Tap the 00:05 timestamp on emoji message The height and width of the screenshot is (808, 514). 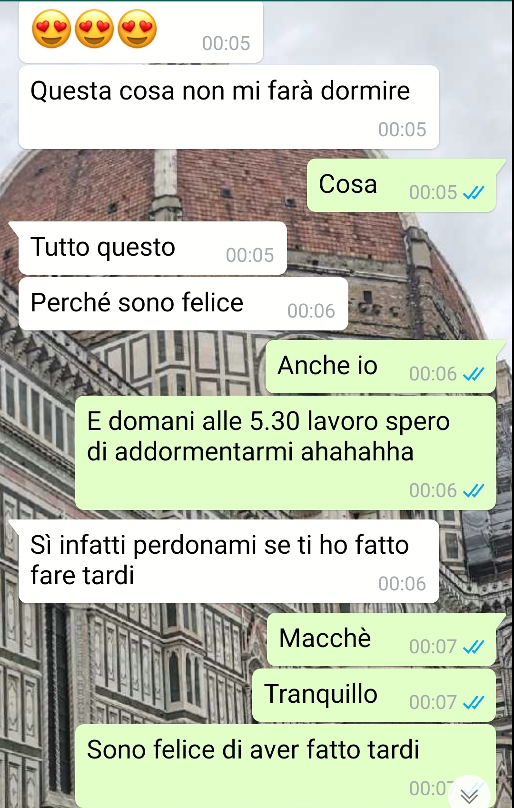tap(226, 43)
